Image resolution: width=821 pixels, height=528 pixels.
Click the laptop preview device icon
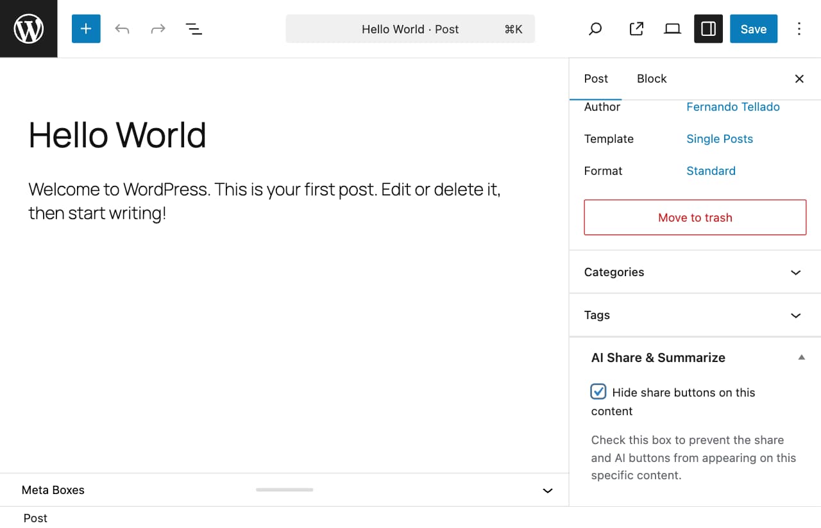672,29
